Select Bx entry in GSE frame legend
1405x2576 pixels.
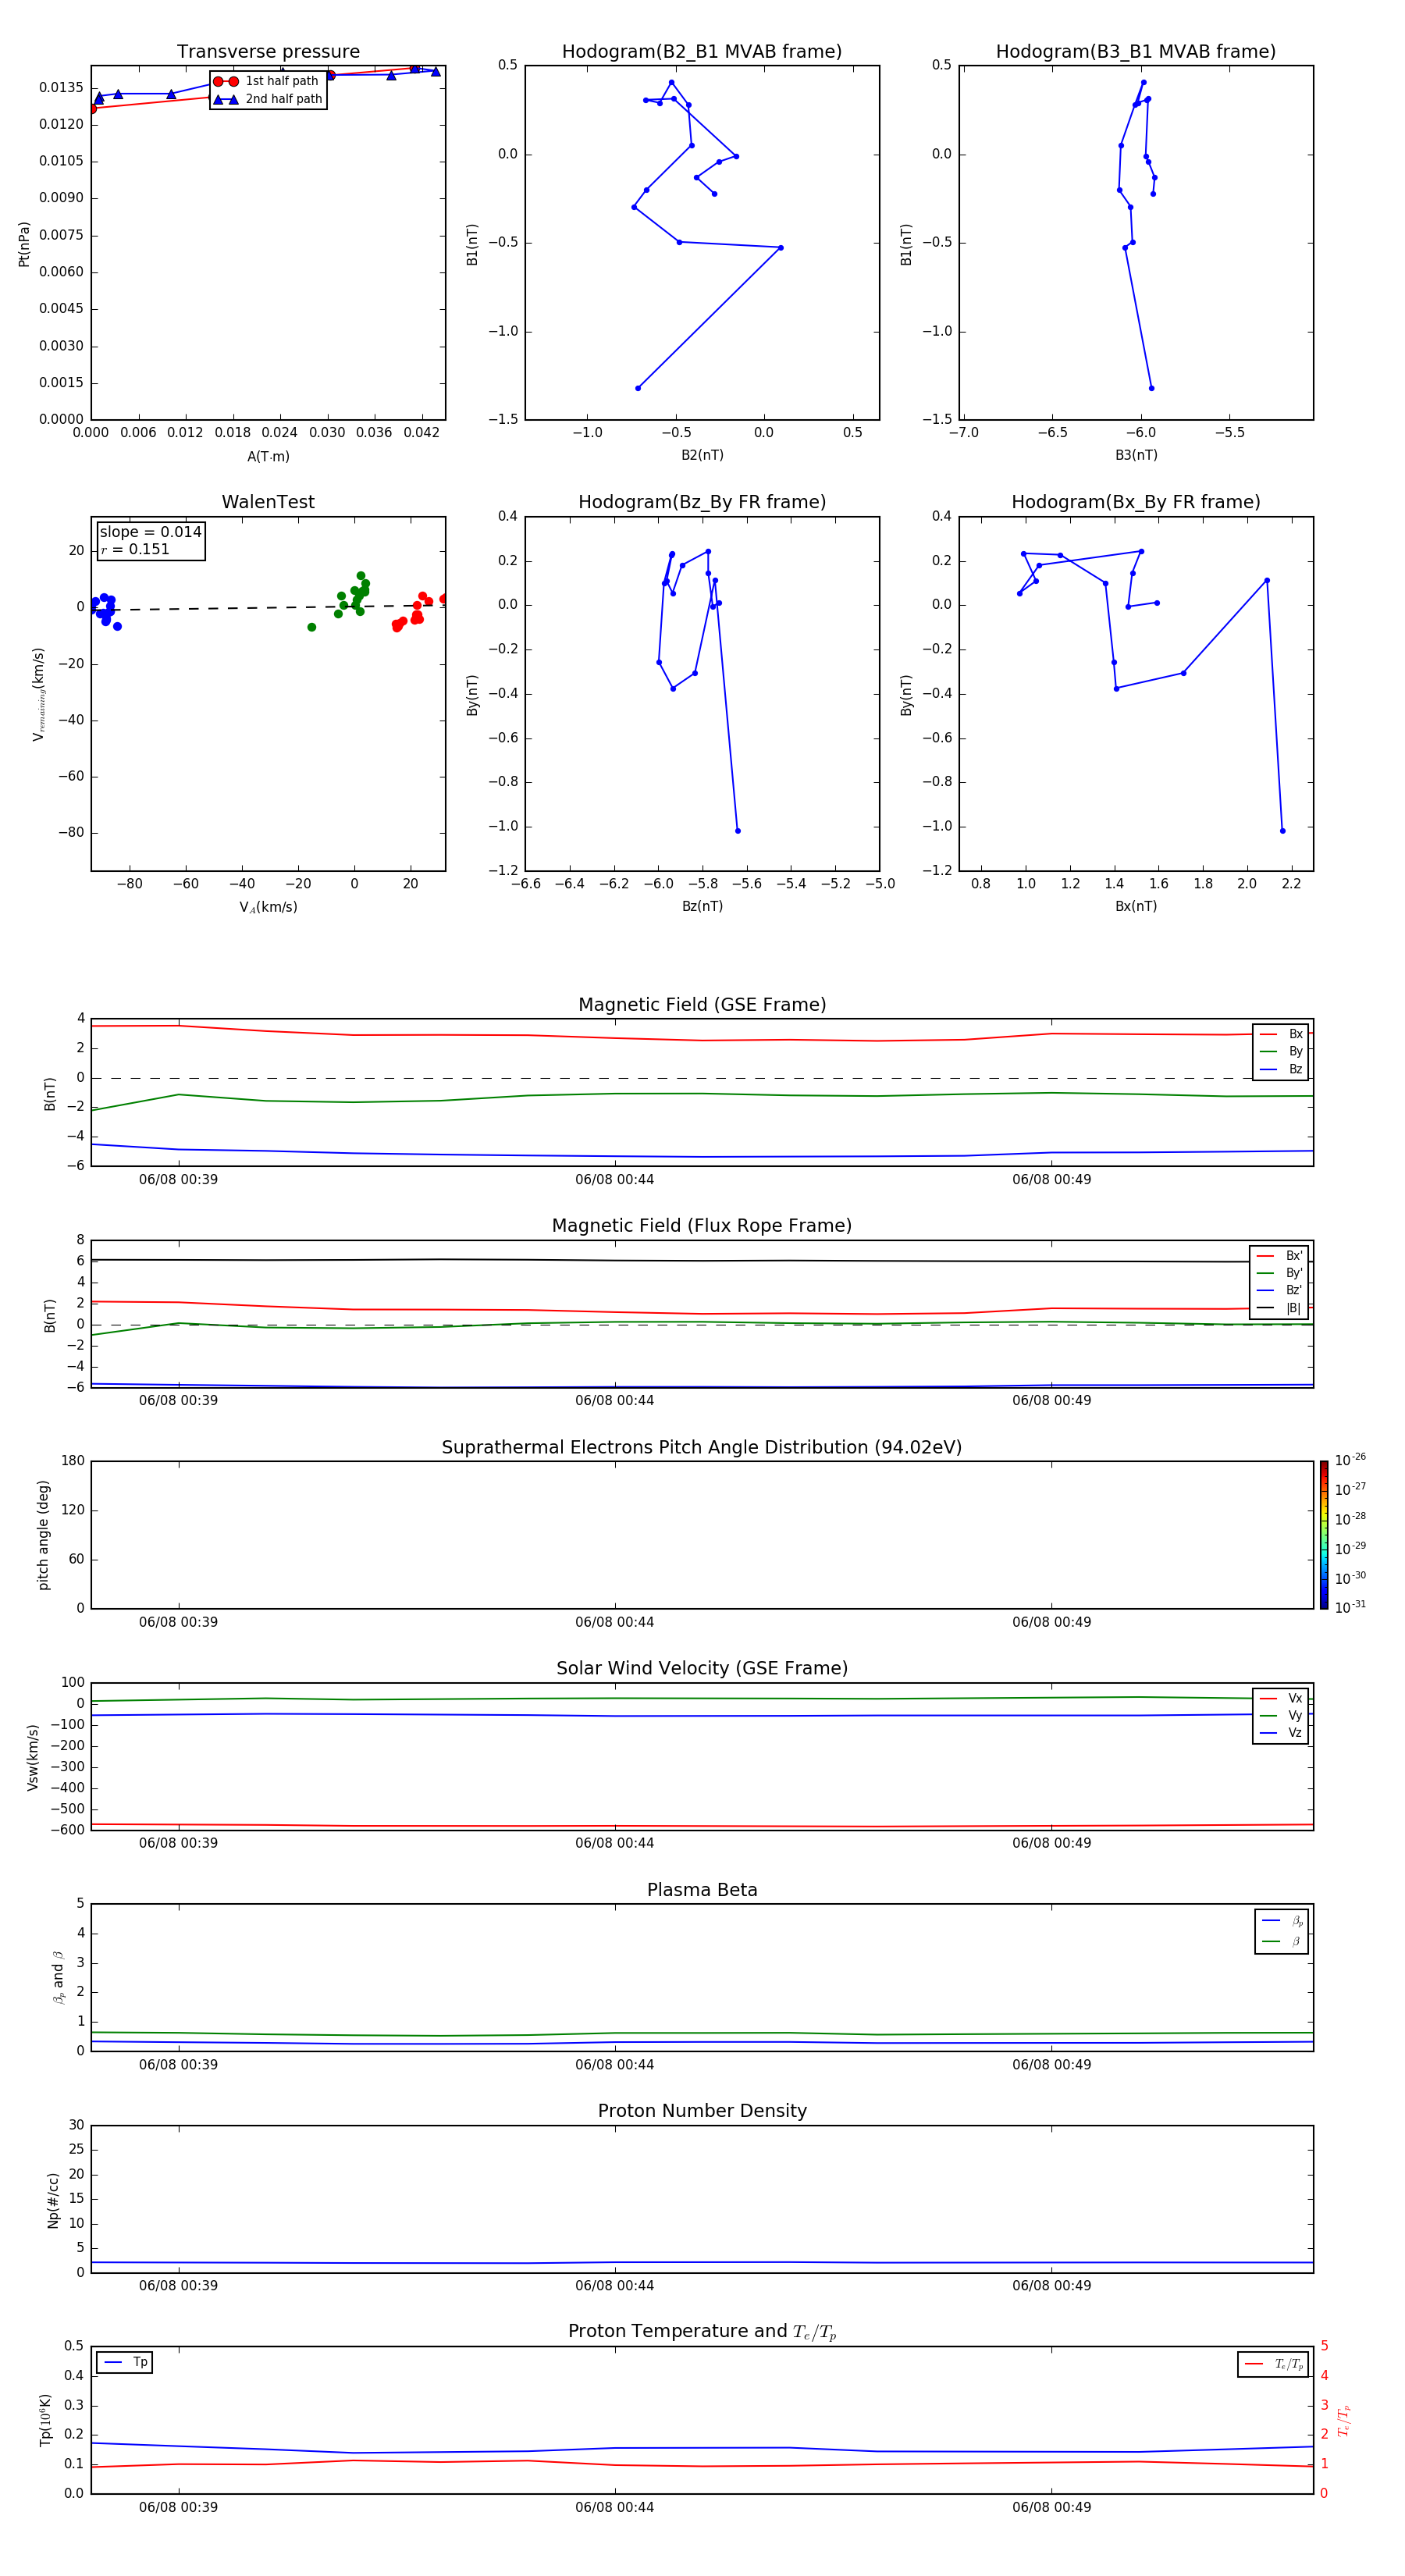[x=1281, y=1034]
